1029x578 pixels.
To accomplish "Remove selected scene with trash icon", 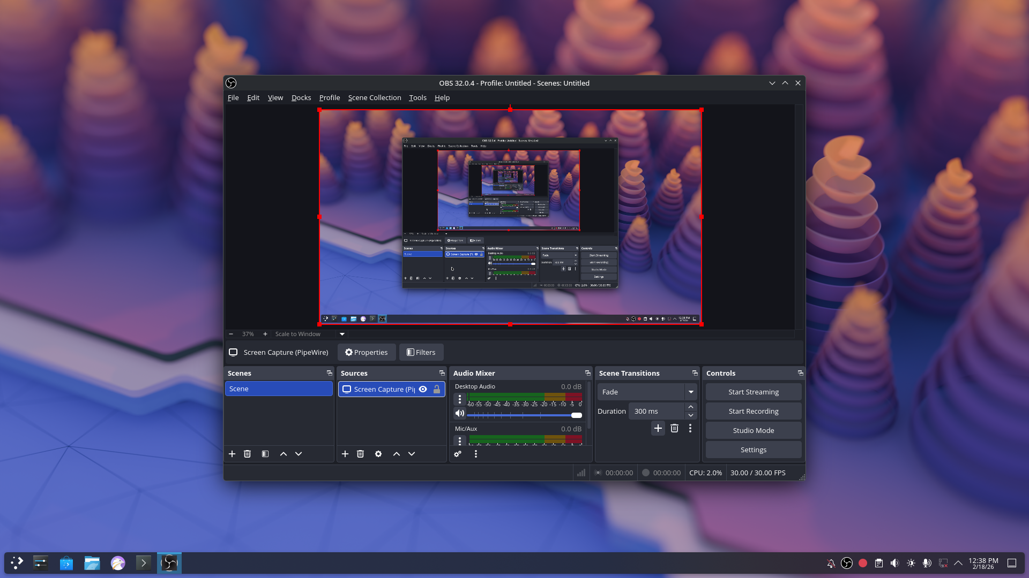I will tap(247, 454).
